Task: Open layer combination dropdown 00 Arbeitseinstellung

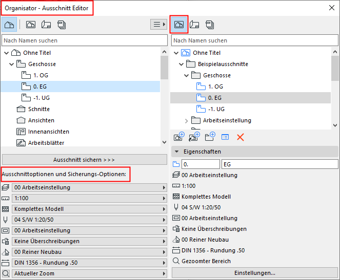Action: (x=89, y=187)
